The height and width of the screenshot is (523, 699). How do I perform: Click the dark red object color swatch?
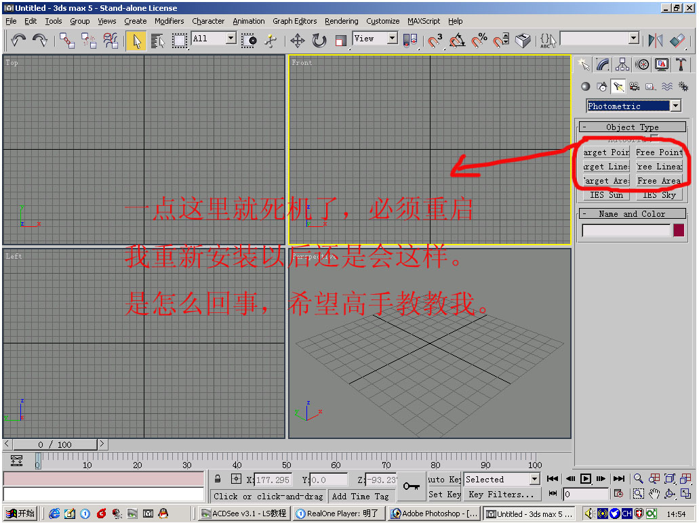[679, 230]
